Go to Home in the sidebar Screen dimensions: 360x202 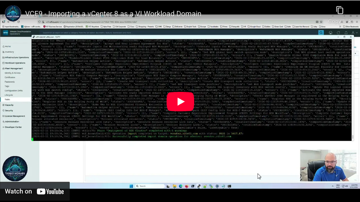6,46
